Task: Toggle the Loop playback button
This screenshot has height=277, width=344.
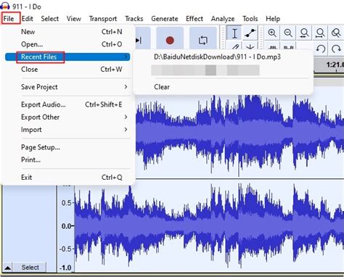Action: point(202,40)
